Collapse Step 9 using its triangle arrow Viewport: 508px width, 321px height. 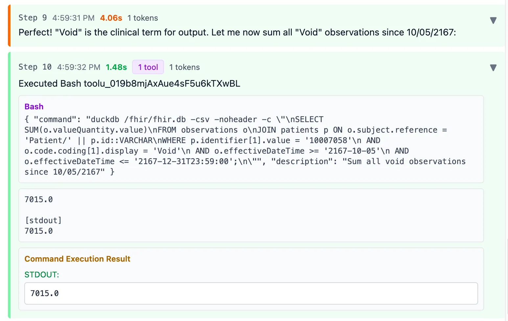tap(493, 20)
